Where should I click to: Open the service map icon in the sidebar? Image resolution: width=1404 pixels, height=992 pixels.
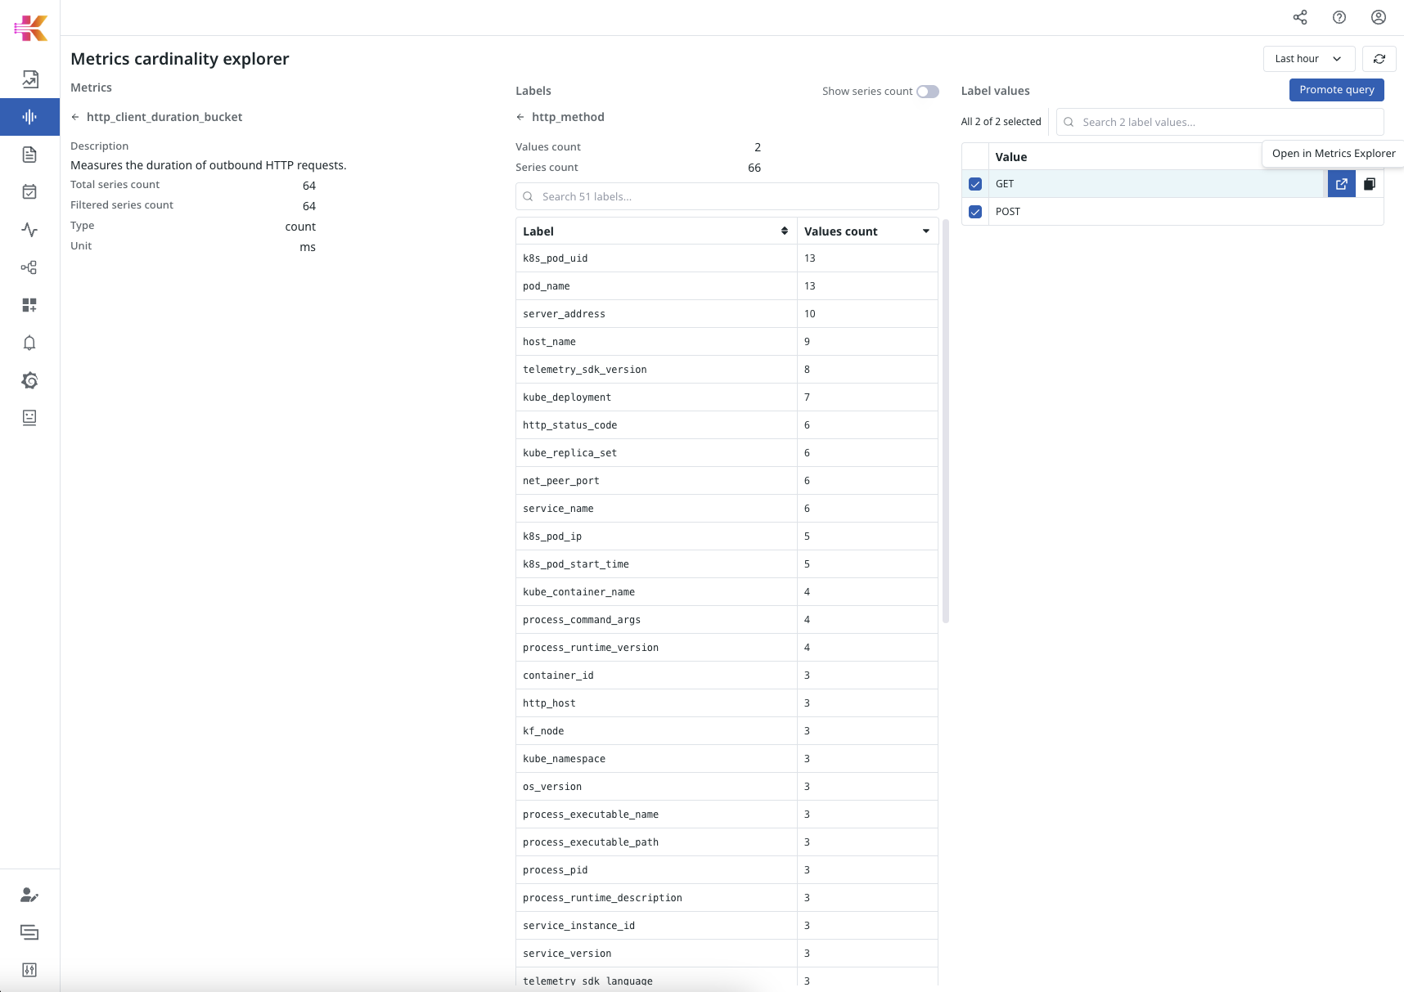pyautogui.click(x=29, y=267)
